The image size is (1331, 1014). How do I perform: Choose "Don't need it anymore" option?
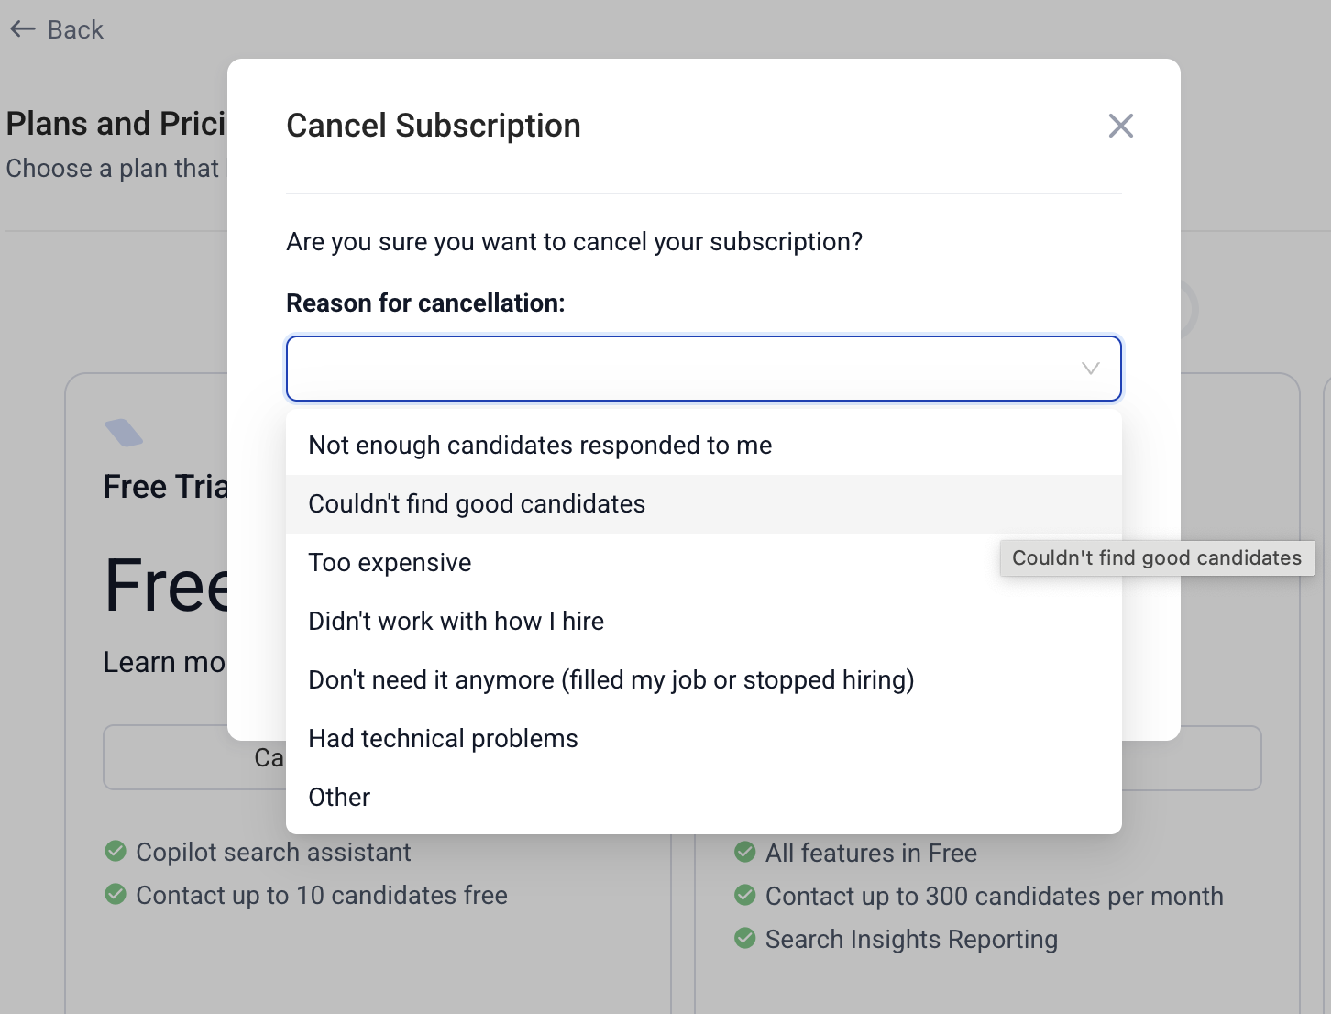point(610,680)
